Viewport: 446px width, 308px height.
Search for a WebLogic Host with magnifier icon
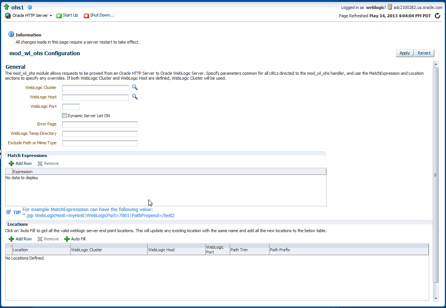[x=135, y=97]
